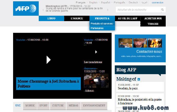Switch language to Deutsch
Image resolution: width=177 pixels, height=112 pixels.
click(133, 3)
